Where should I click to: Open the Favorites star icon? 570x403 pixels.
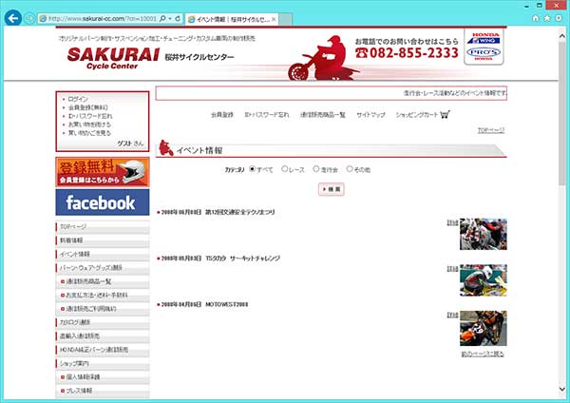pos(547,18)
